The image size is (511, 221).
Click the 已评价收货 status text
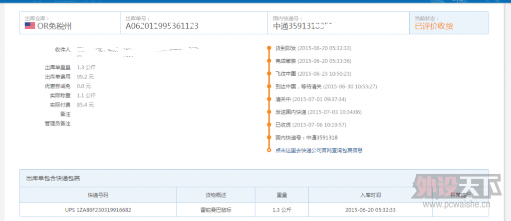434,26
